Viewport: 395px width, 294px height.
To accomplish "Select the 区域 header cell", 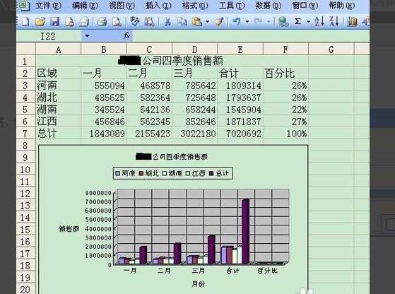I will [58, 73].
